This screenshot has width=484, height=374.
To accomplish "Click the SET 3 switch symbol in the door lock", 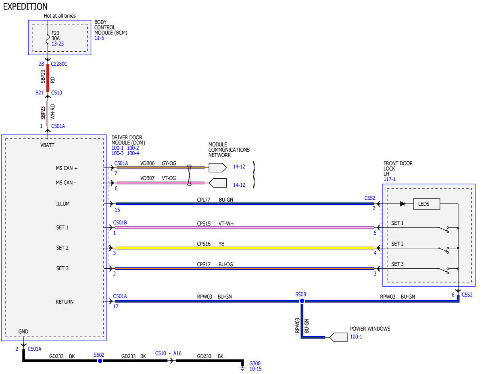I will [444, 270].
